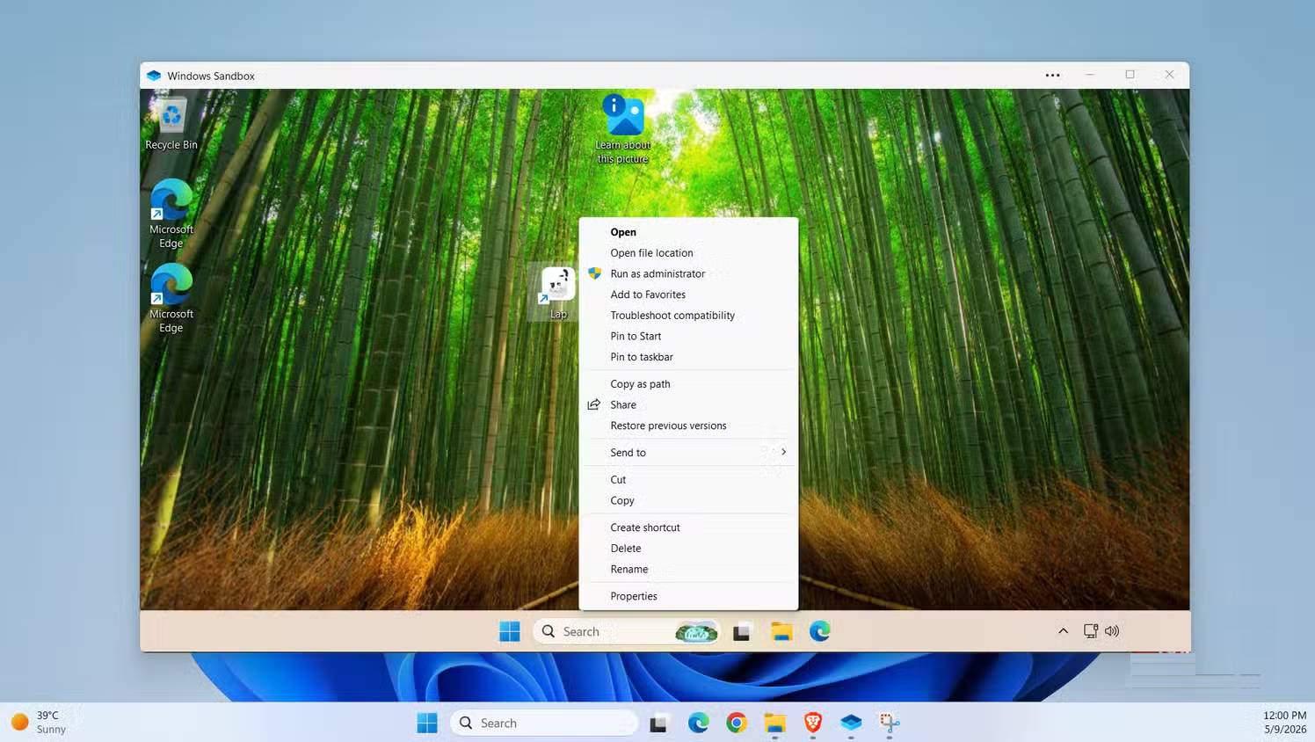This screenshot has width=1315, height=742.
Task: Choose Create shortcut
Action: [x=688, y=527]
